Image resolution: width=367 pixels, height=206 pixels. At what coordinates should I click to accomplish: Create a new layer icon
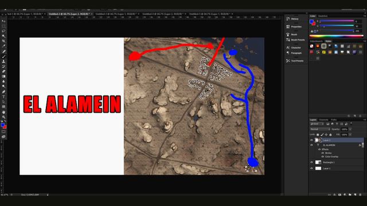point(355,195)
